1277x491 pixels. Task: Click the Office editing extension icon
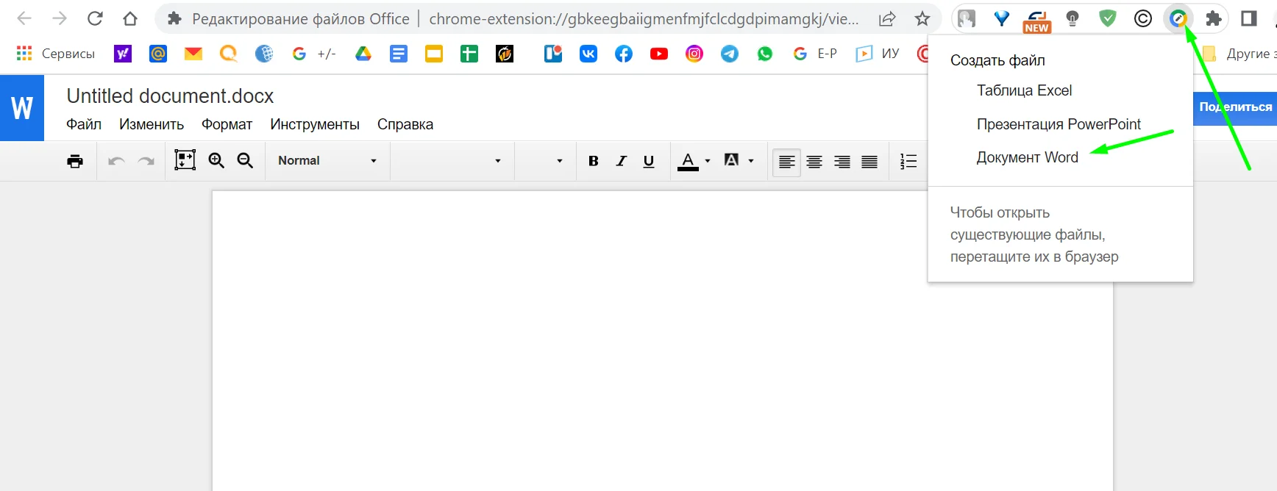coord(1178,18)
